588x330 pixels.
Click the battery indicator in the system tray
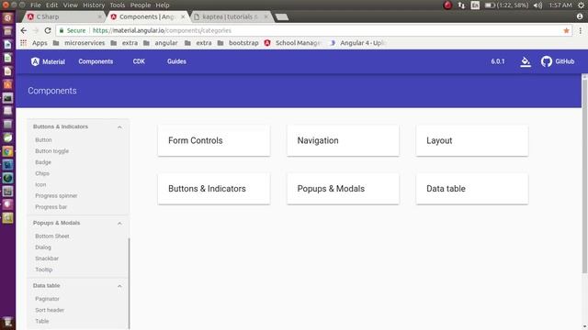click(506, 5)
